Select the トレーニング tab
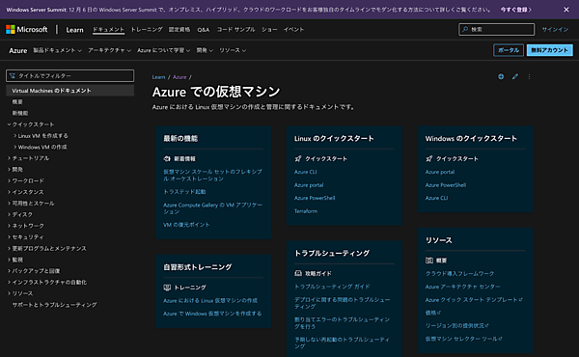The width and height of the screenshot is (579, 357). tap(147, 29)
